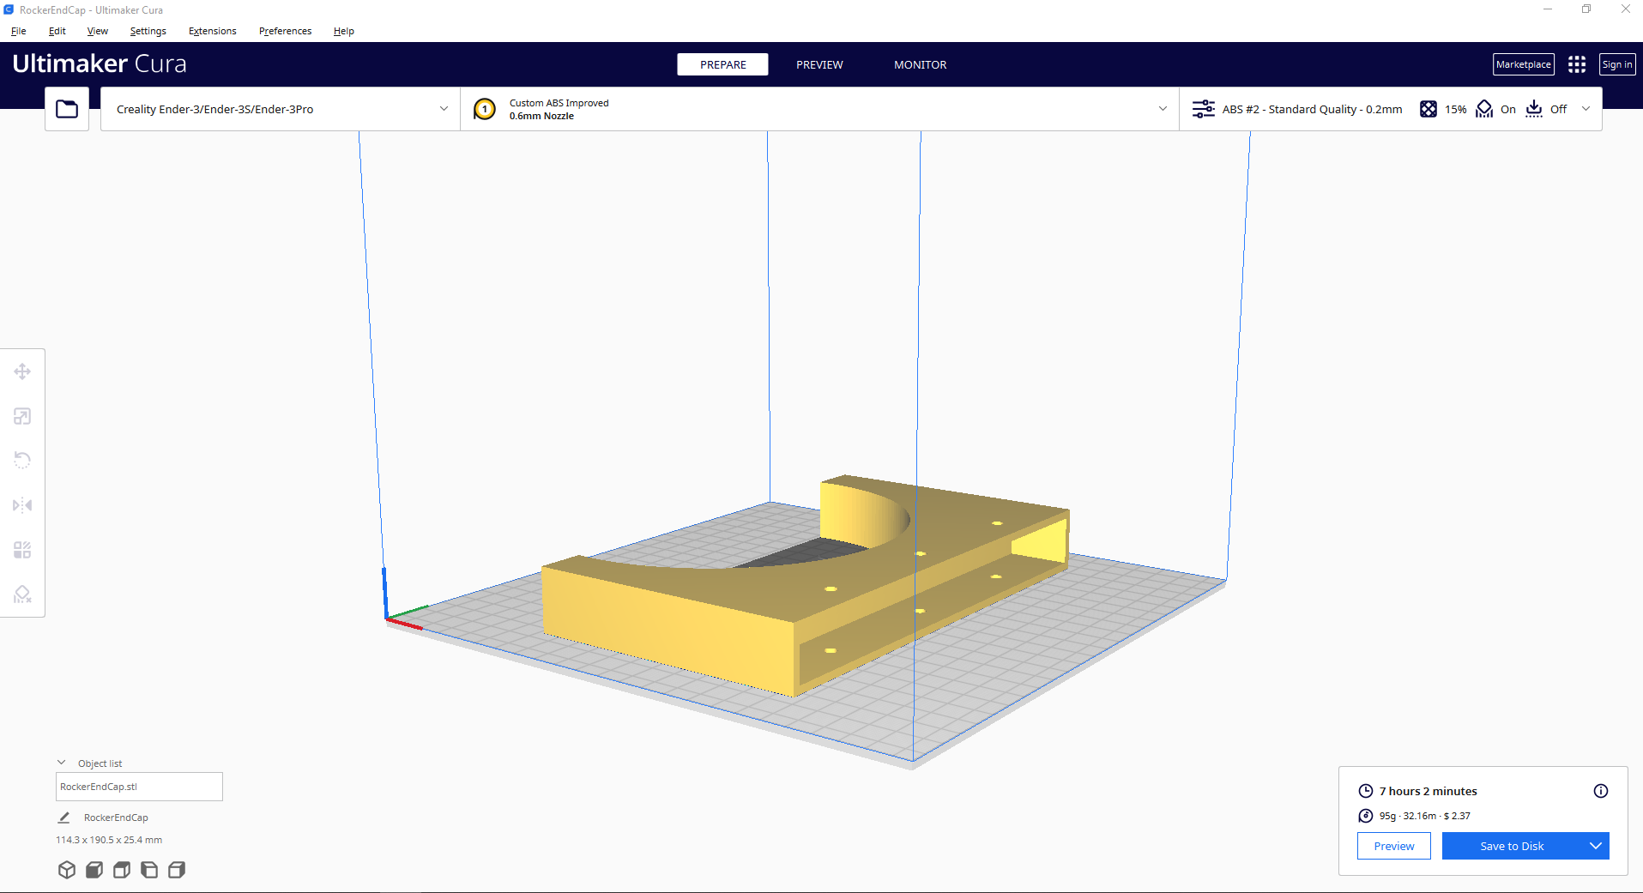Open Save to Disk output options arrow

coord(1595,846)
